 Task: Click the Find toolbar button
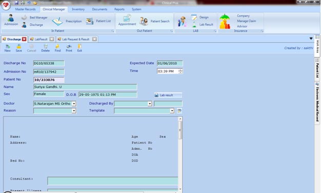point(57,48)
